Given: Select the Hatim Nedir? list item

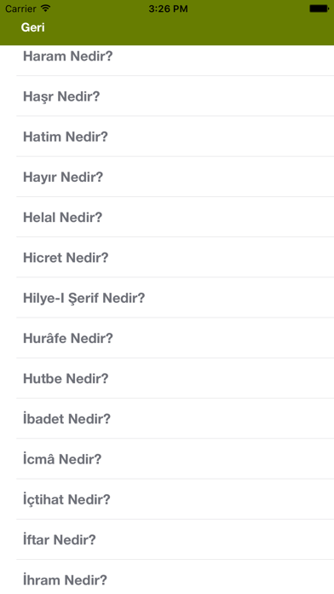Looking at the screenshot, I should click(x=167, y=137).
